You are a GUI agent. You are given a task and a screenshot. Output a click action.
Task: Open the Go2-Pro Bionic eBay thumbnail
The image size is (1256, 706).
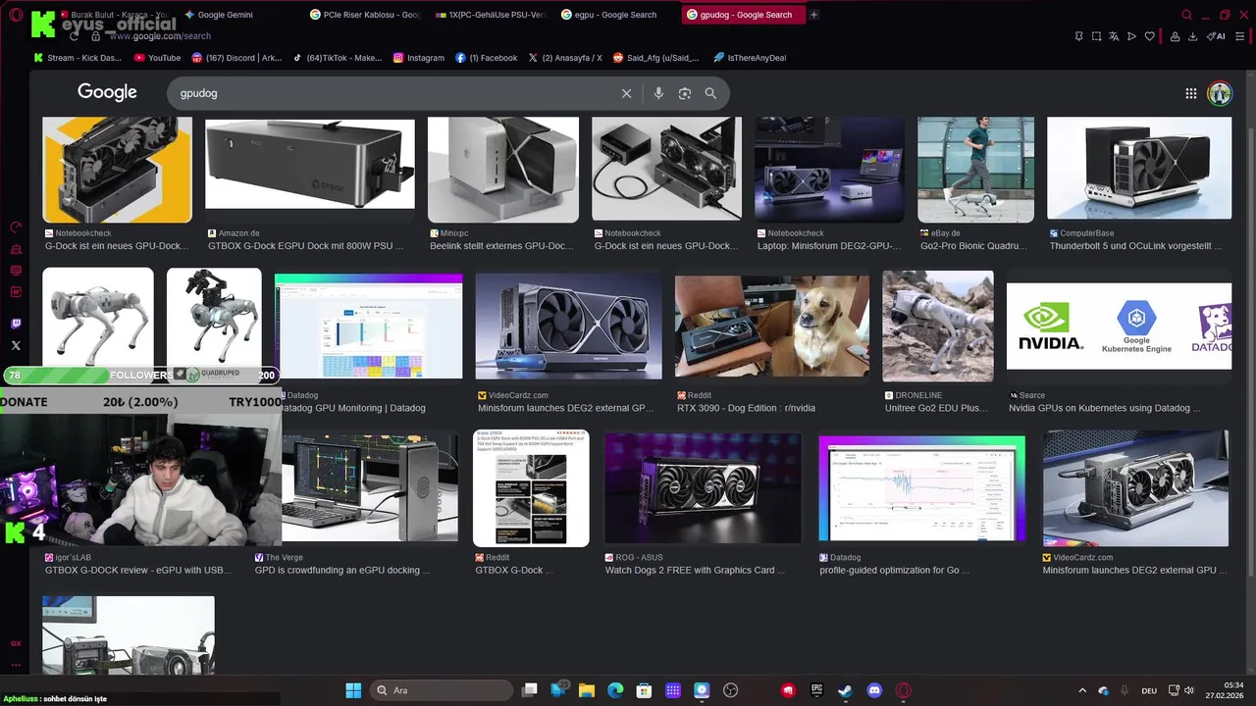coord(975,170)
